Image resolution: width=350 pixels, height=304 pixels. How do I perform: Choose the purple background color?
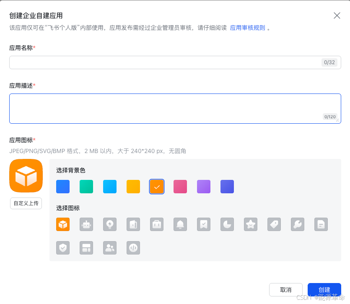click(x=204, y=187)
